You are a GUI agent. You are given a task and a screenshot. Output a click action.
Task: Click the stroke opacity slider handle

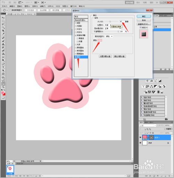tap(118, 31)
